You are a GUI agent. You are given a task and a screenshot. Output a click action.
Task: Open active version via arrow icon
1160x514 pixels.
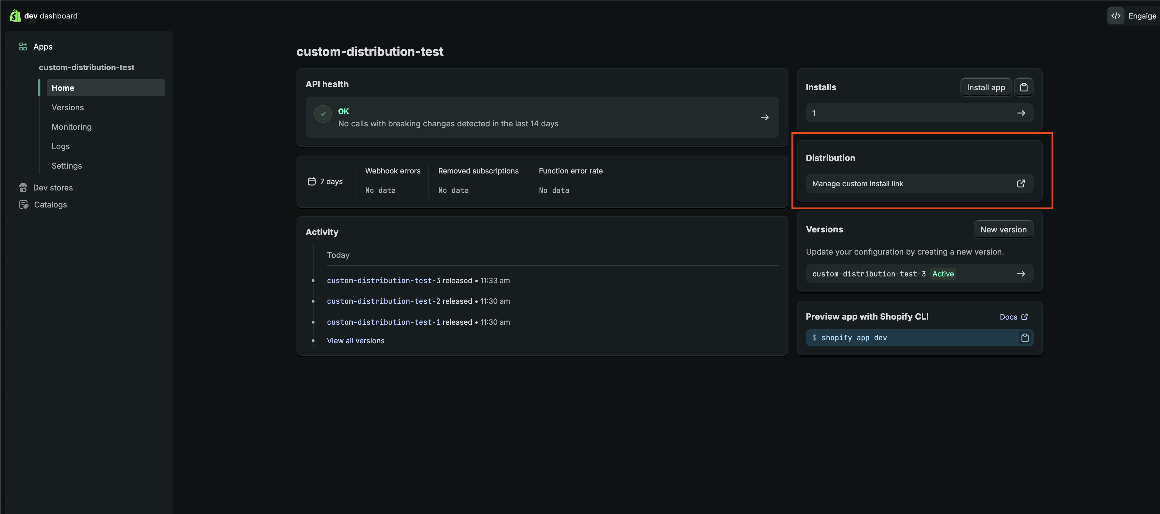coord(1021,274)
